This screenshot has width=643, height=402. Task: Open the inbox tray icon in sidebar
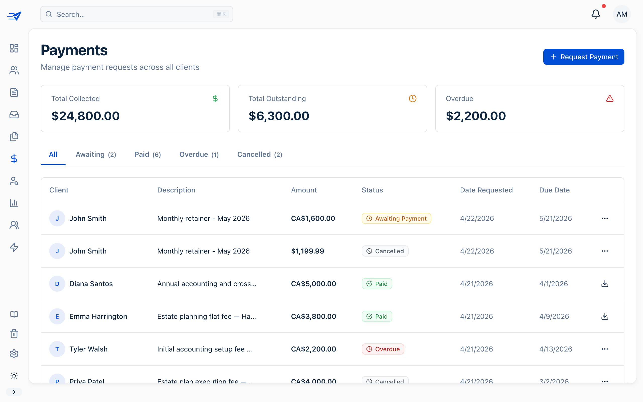(x=14, y=115)
